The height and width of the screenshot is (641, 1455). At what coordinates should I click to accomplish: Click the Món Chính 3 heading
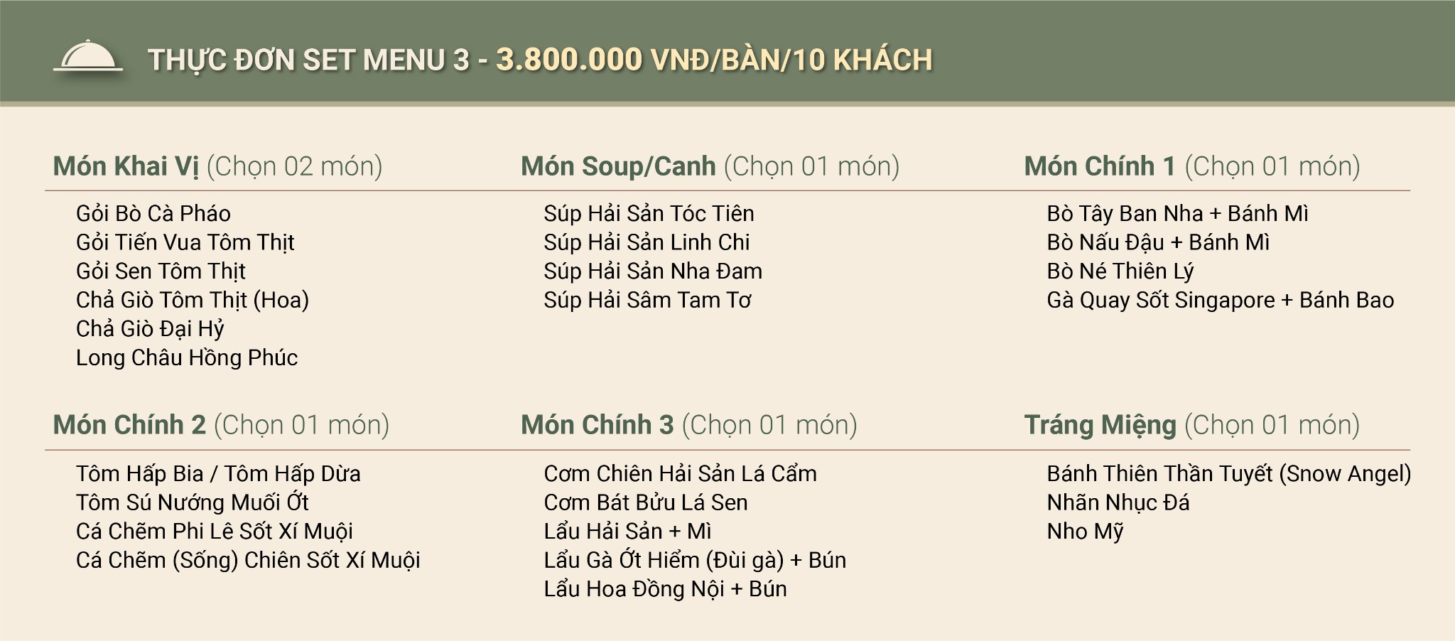(x=597, y=425)
